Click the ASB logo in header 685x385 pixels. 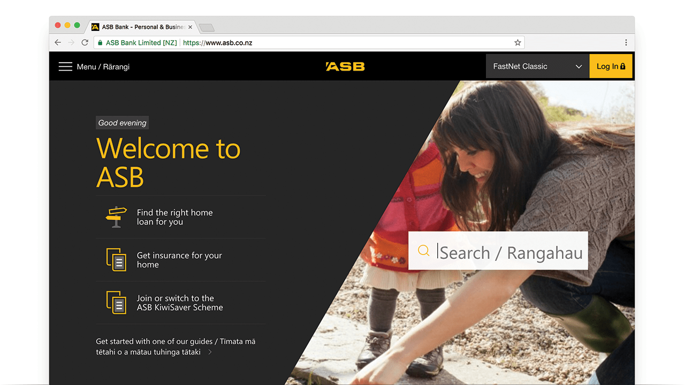pyautogui.click(x=345, y=66)
